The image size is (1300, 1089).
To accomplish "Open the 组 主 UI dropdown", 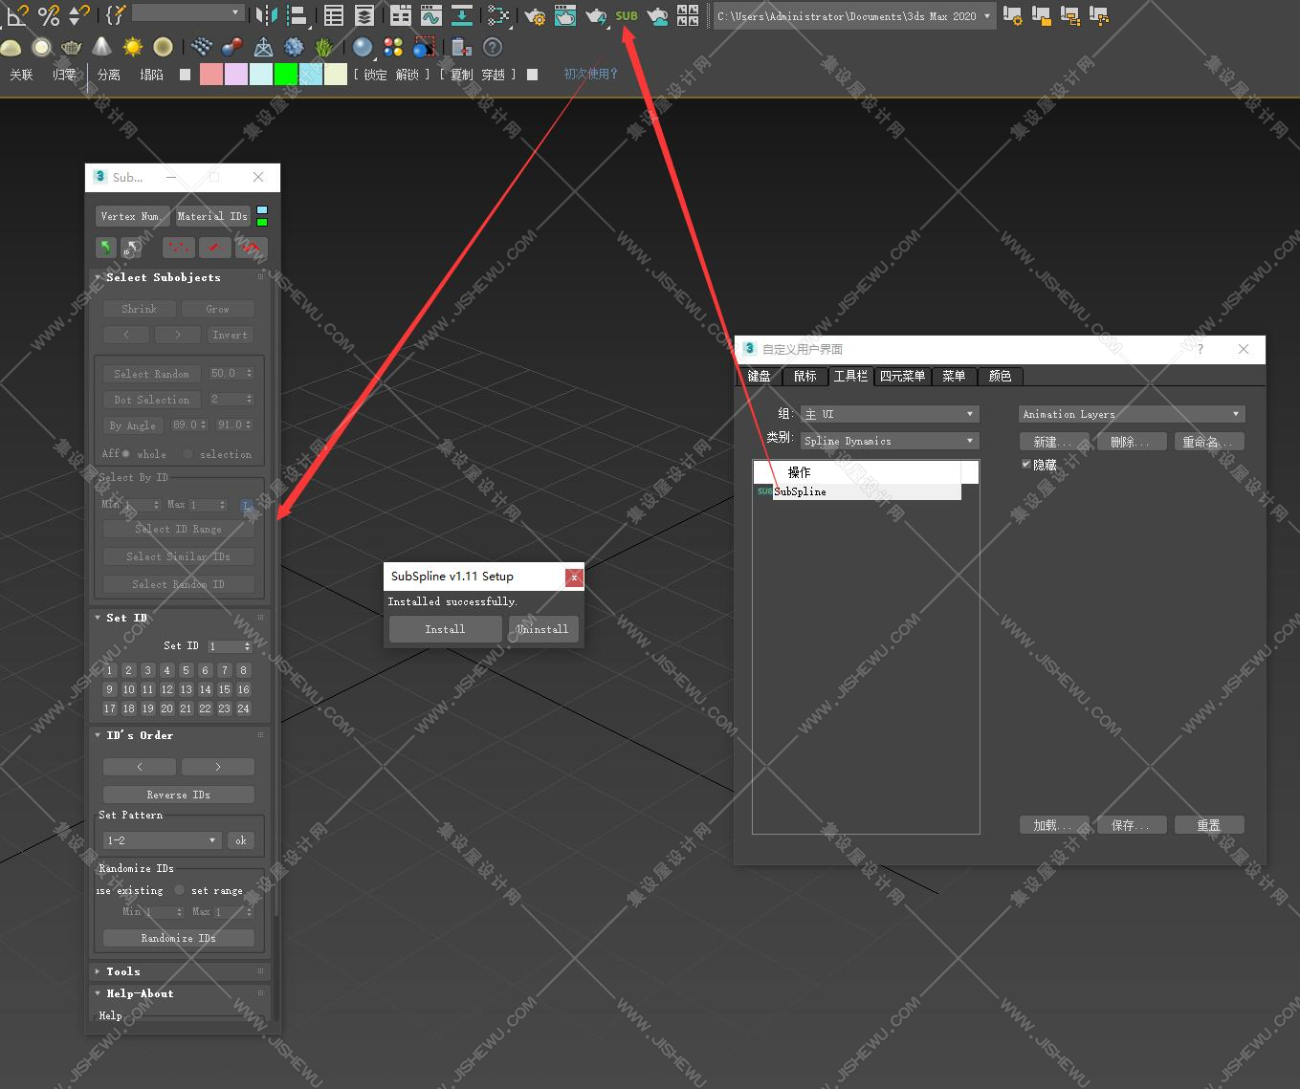I will coord(890,414).
